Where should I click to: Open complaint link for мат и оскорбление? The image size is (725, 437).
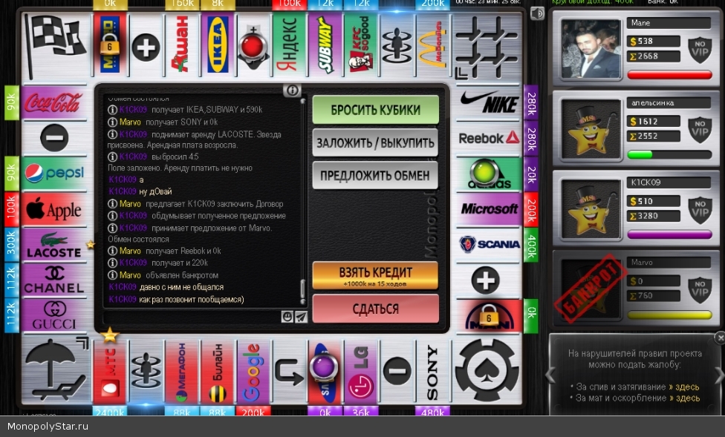tap(684, 398)
